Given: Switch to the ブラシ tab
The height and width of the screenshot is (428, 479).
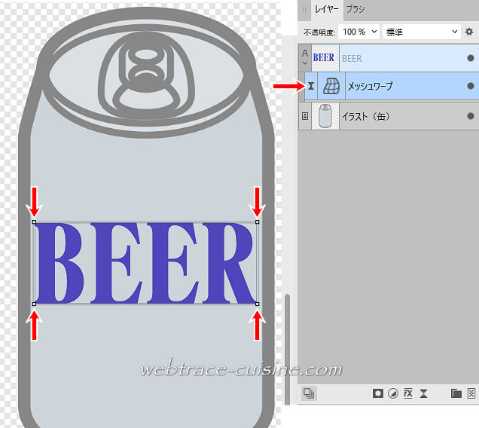Looking at the screenshot, I should 355,10.
